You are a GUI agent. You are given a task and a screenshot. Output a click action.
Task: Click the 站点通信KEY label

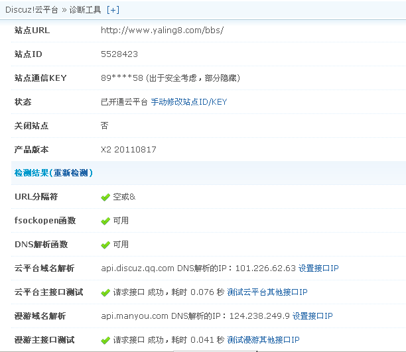[40, 78]
